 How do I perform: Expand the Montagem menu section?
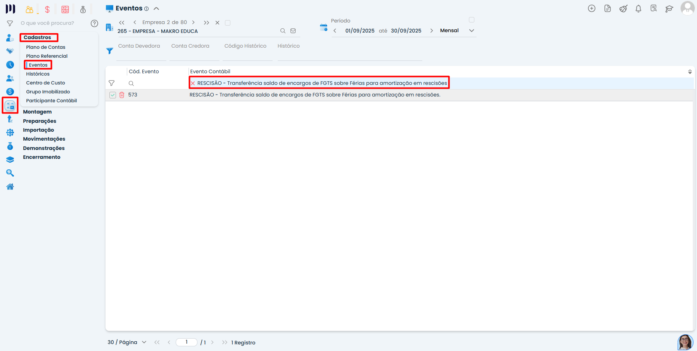[37, 112]
